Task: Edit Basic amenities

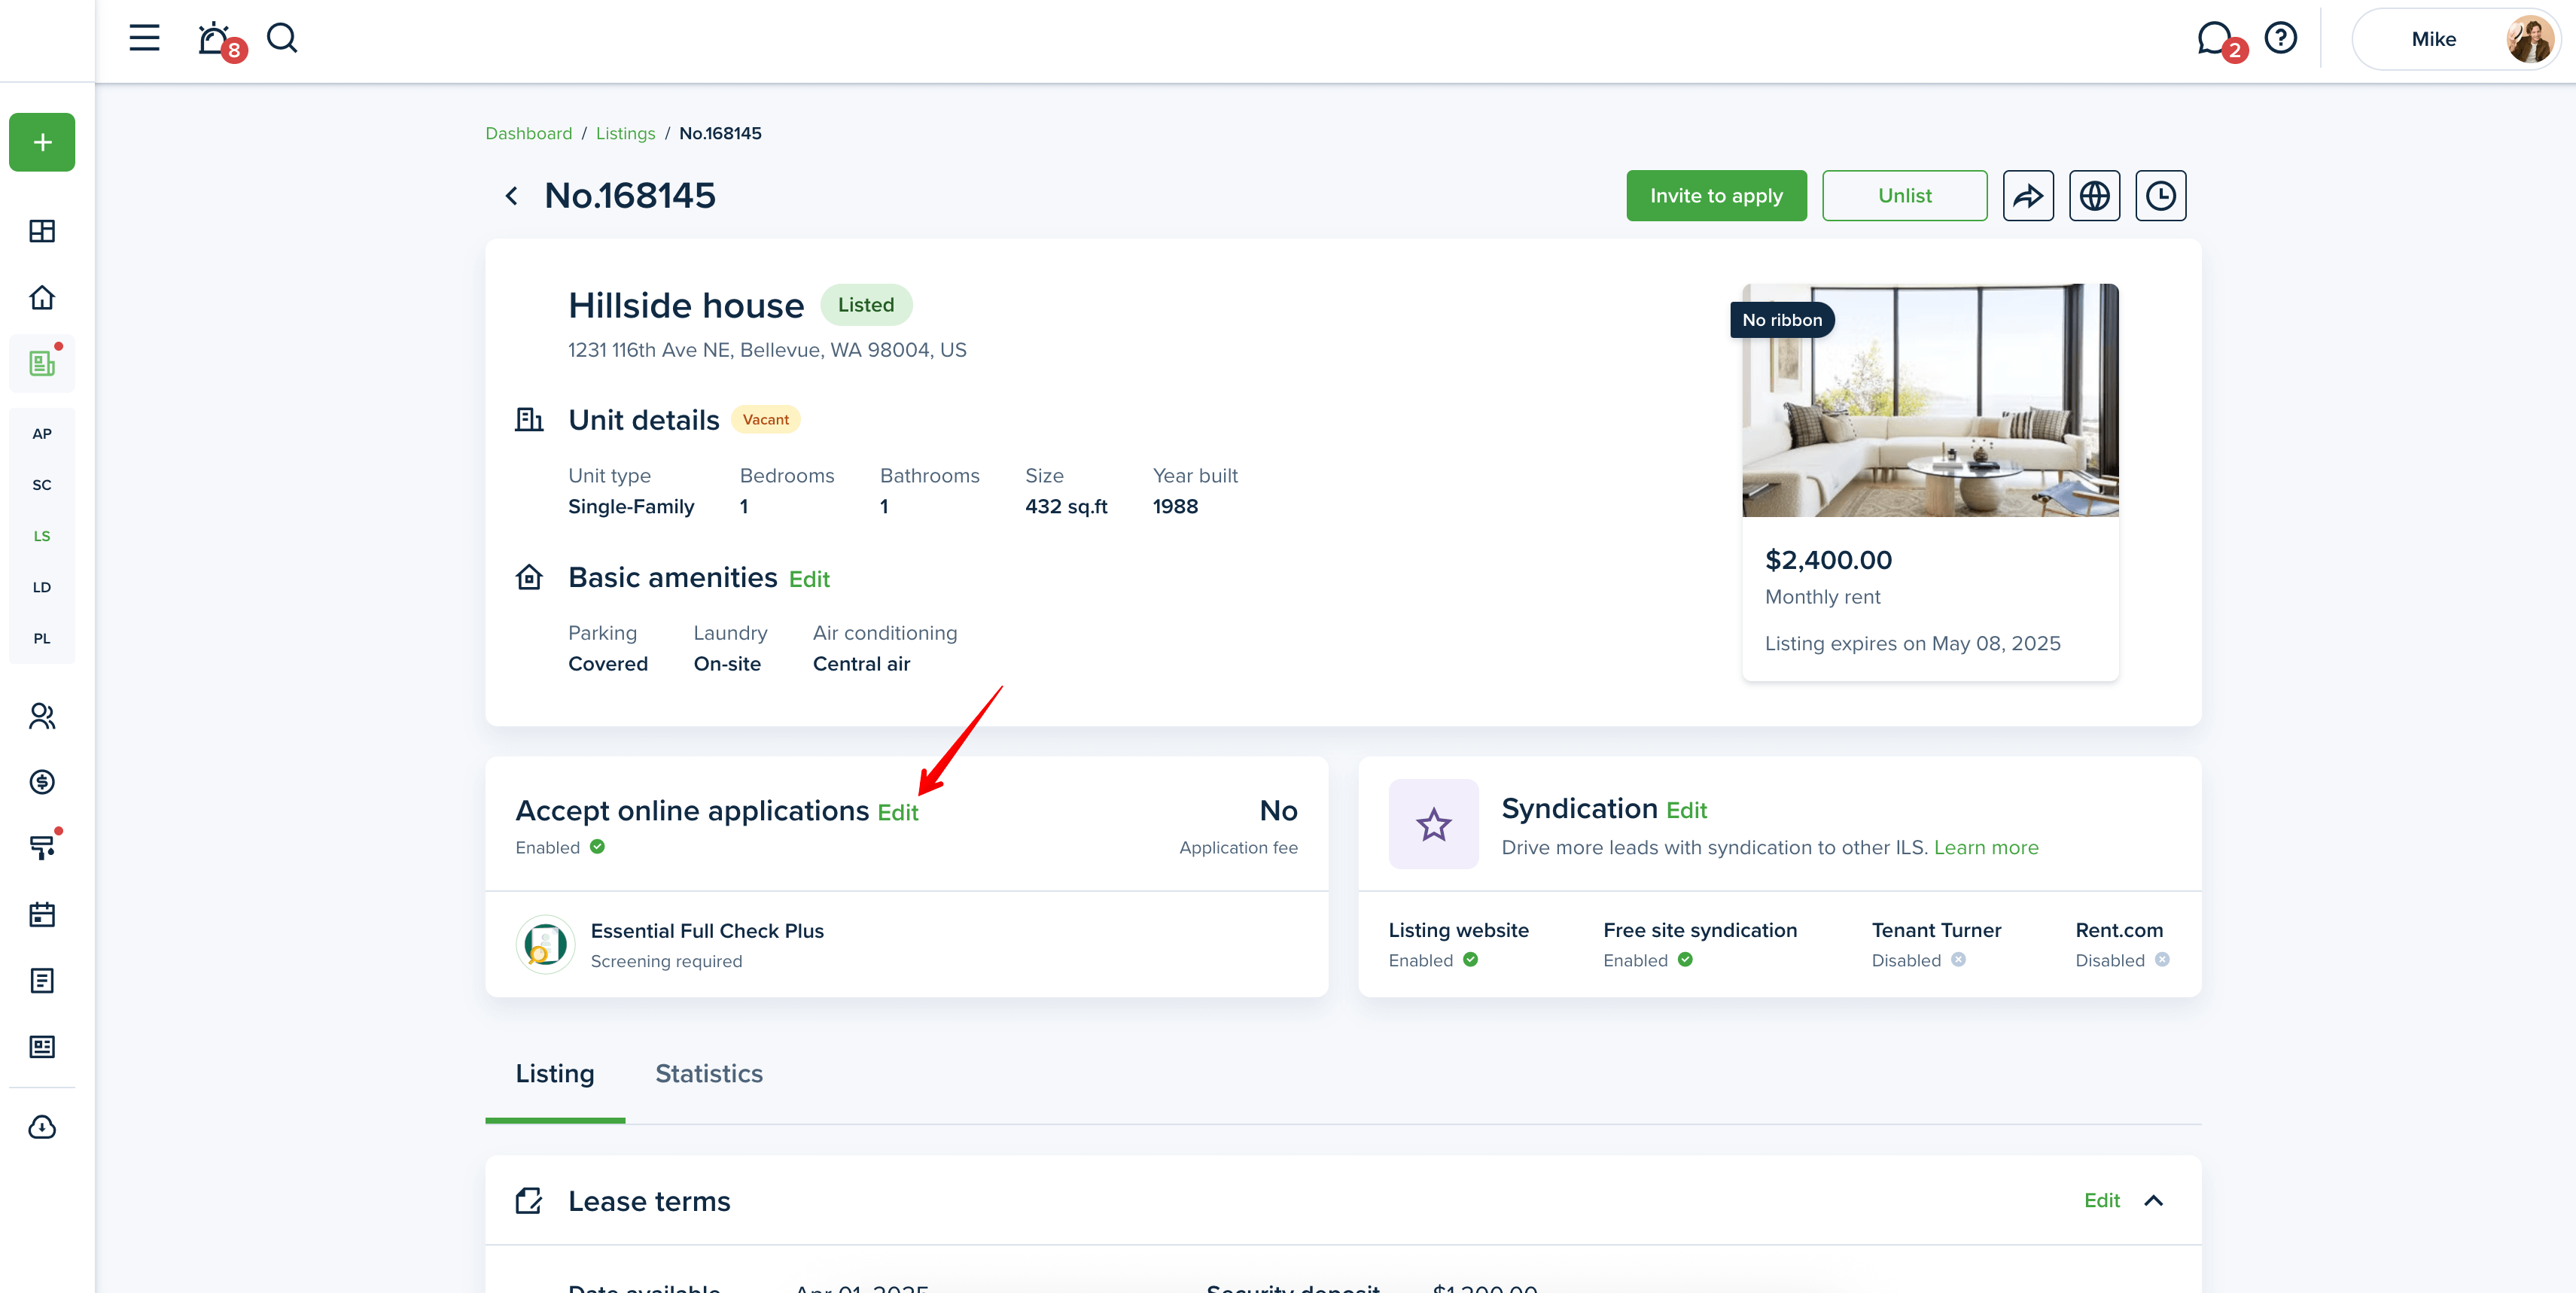Action: coord(809,579)
